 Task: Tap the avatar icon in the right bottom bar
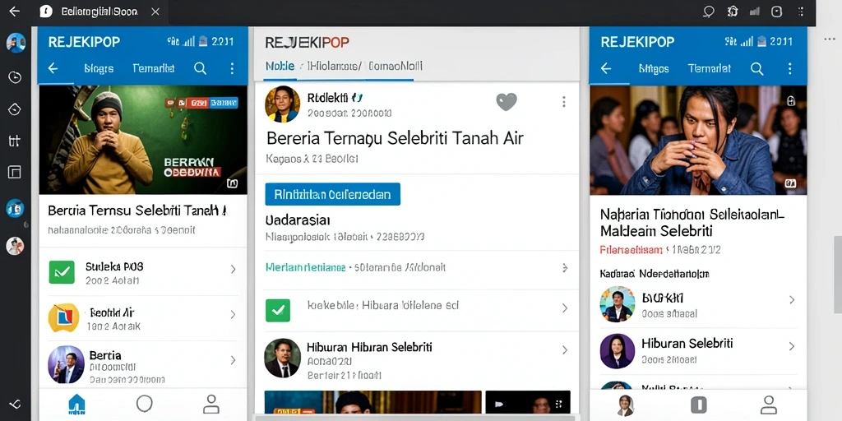click(625, 405)
